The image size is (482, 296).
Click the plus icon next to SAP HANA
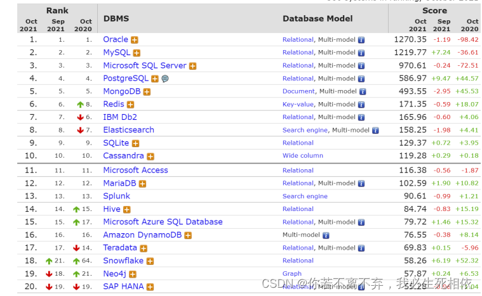(x=150, y=287)
